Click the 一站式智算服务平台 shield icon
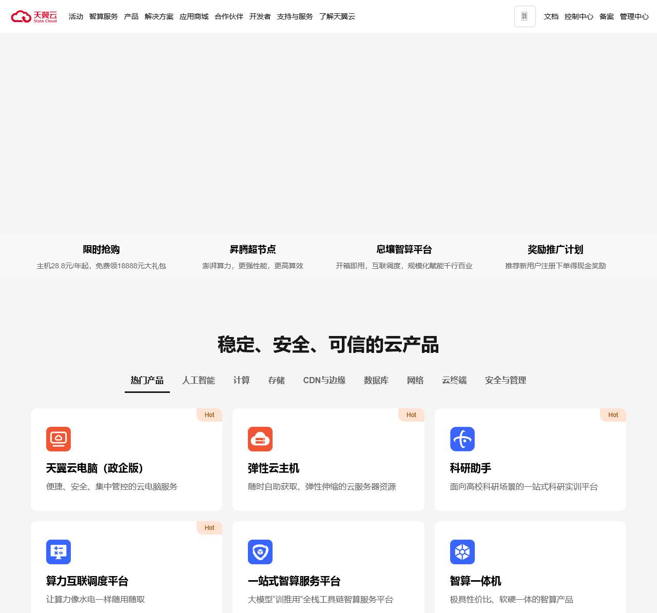The width and height of the screenshot is (657, 613). coord(260,552)
